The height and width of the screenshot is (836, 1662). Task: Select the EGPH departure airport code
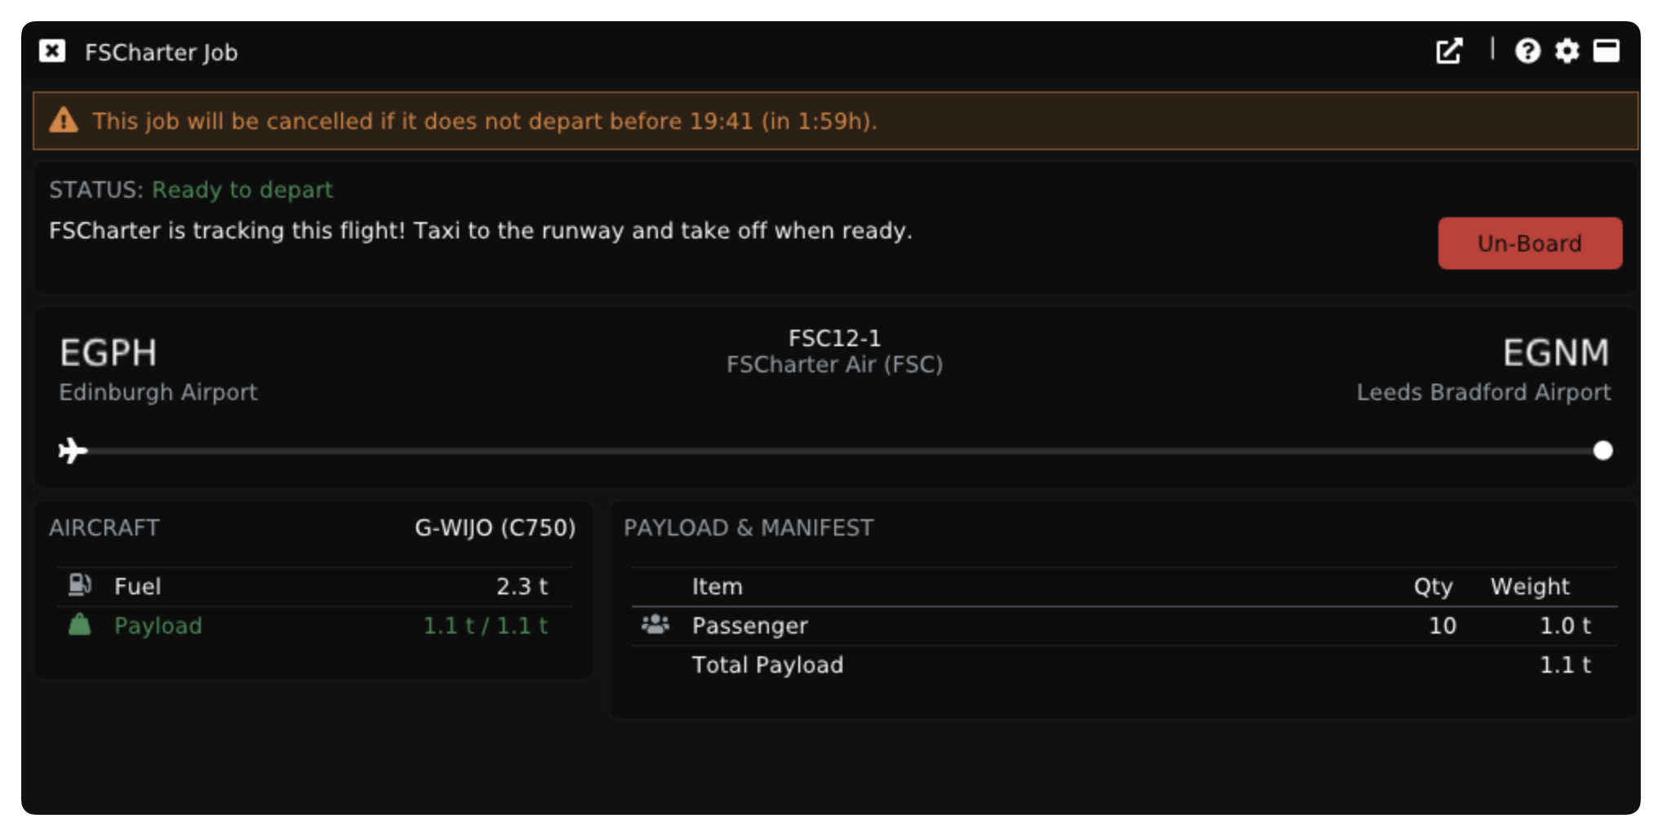[108, 354]
